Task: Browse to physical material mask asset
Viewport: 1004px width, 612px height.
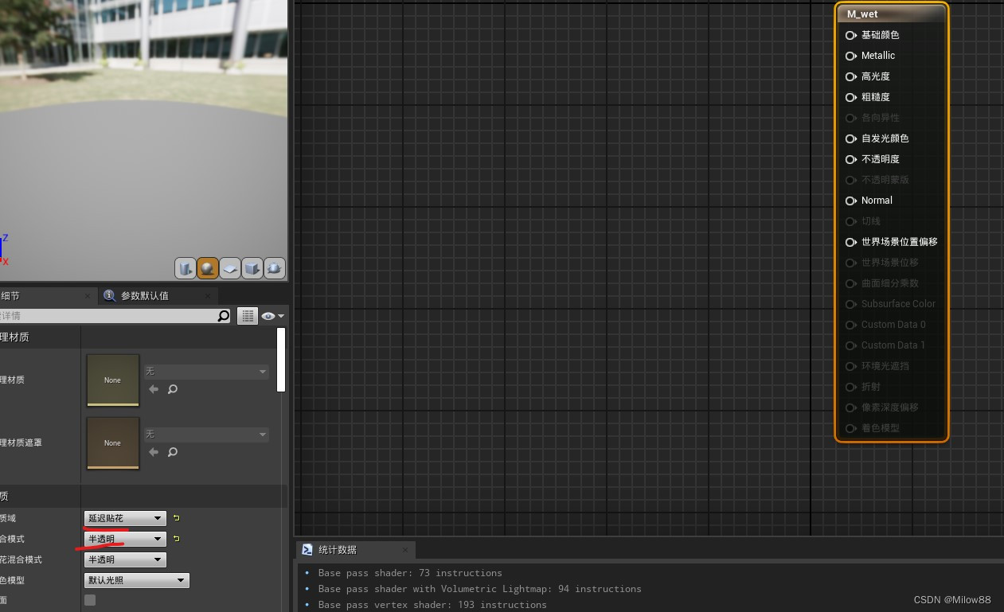Action: [x=172, y=452]
